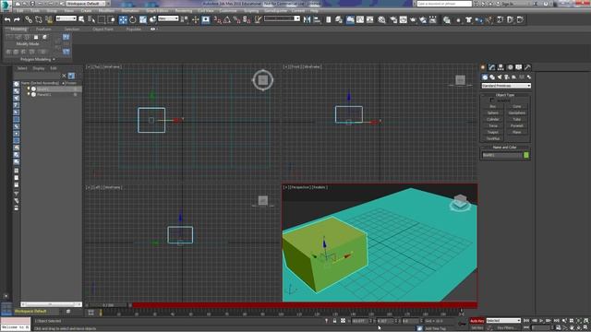Screen dimensions: 591x332
Task: Activate the Select Object arrow tool
Action: pyautogui.click(x=81, y=19)
